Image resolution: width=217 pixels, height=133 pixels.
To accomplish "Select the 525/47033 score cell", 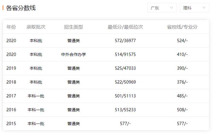I will pos(125,68).
